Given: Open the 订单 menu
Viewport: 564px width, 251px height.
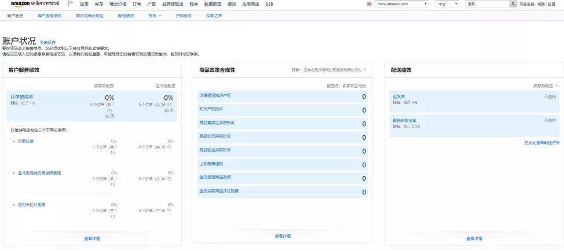Looking at the screenshot, I should (137, 4).
